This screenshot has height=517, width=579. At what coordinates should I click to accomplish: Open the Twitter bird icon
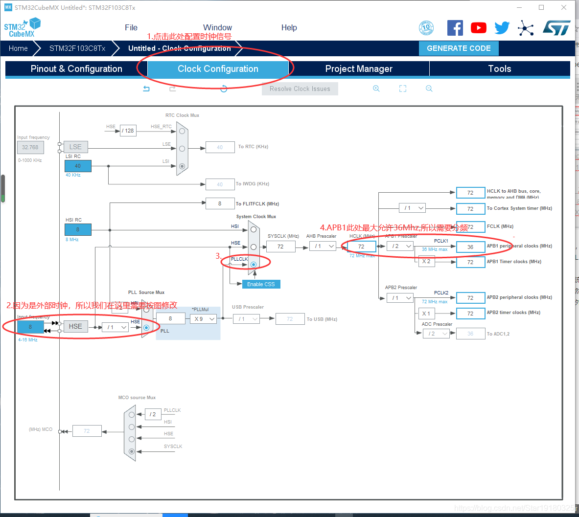click(x=502, y=28)
